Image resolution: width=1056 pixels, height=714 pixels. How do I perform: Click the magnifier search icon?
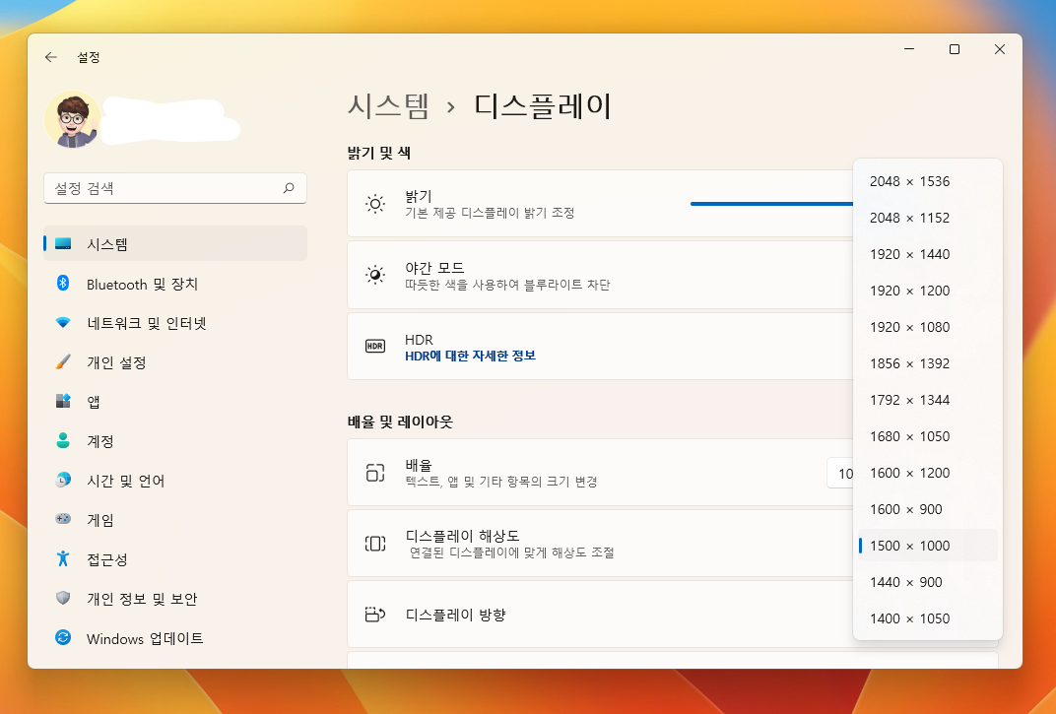(289, 188)
